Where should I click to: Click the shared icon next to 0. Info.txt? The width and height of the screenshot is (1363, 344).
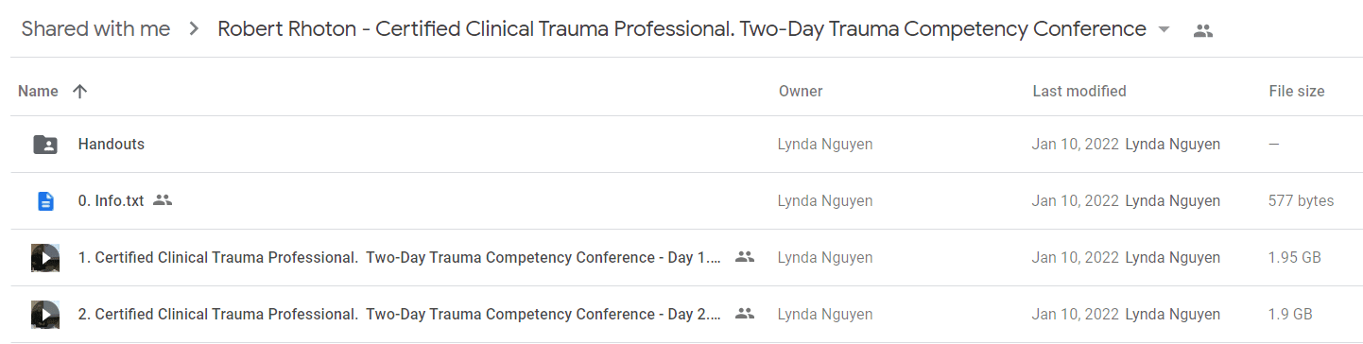point(163,200)
